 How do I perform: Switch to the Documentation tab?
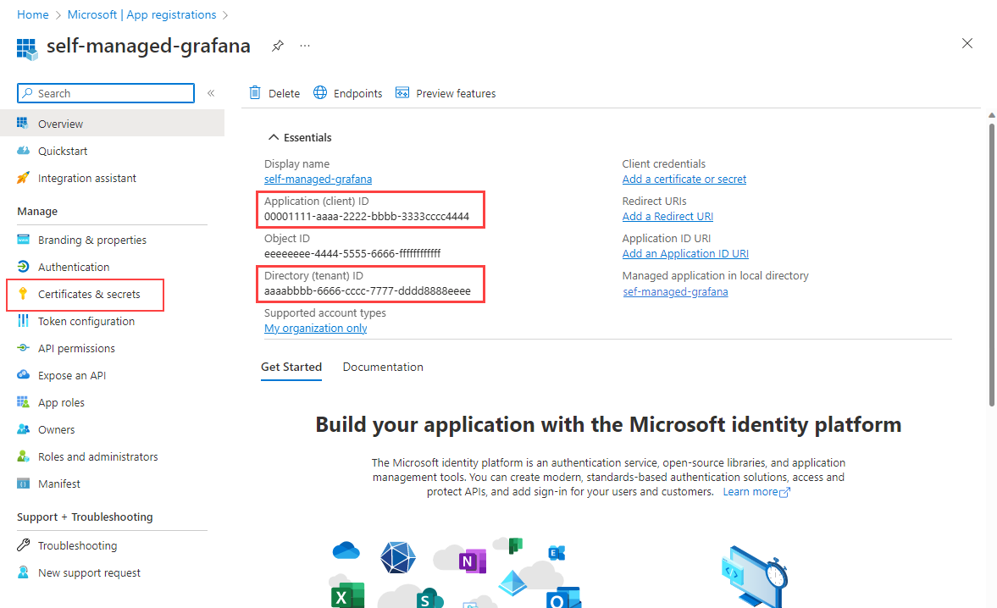pos(383,367)
